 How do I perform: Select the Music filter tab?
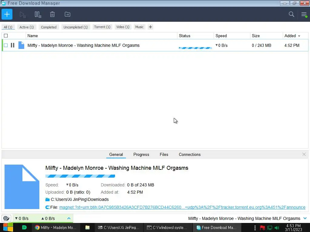[x=139, y=27]
